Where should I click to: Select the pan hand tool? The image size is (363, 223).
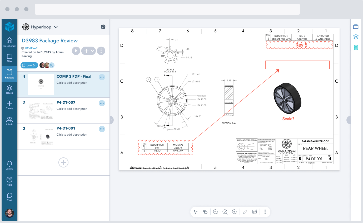(205, 212)
